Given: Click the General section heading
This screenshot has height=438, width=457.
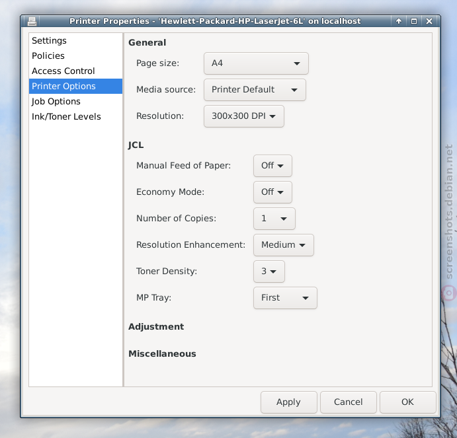Looking at the screenshot, I should 147,42.
